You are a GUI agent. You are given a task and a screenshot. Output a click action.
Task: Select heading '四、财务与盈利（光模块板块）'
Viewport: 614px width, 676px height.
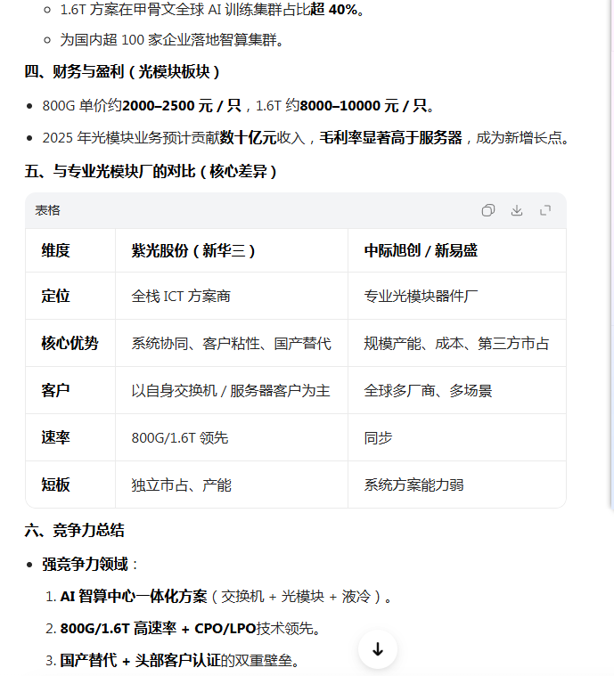tap(123, 71)
